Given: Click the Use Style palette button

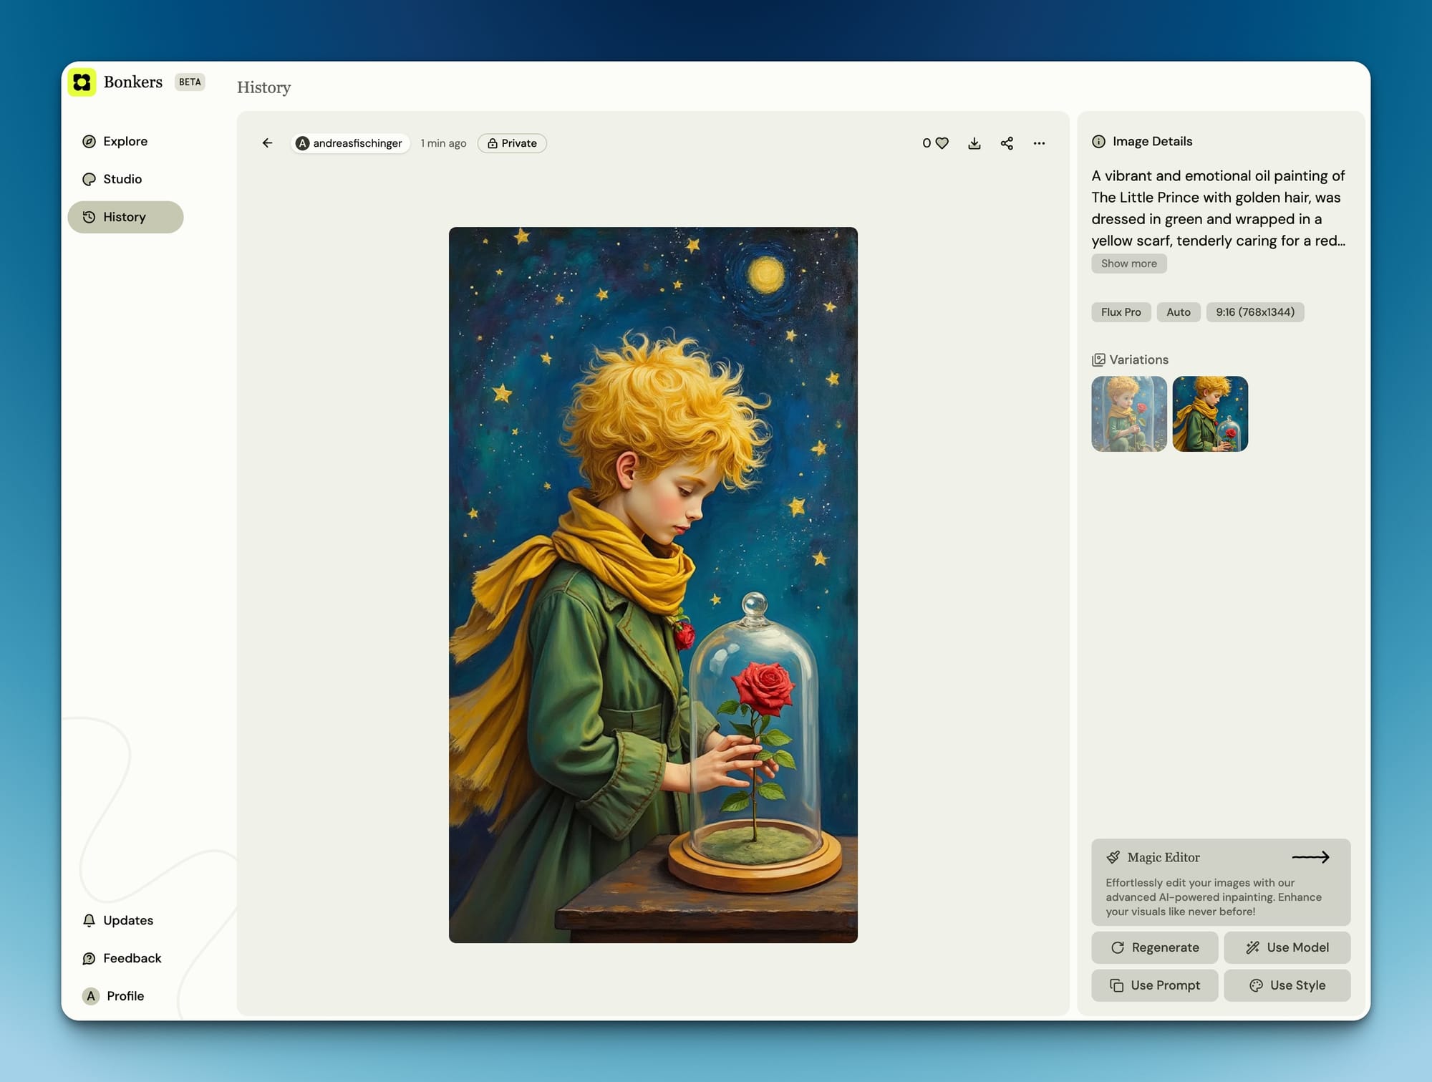Looking at the screenshot, I should click(x=1287, y=985).
